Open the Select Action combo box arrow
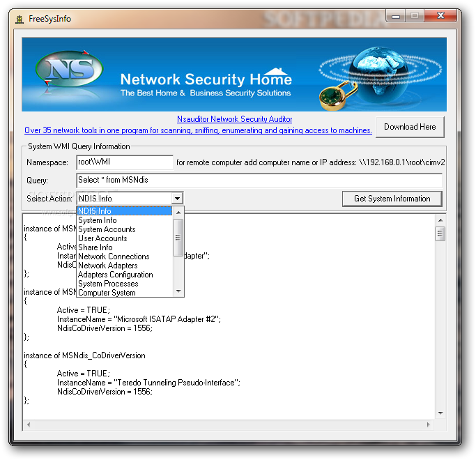Viewport: 476px width, 460px height. tap(177, 199)
